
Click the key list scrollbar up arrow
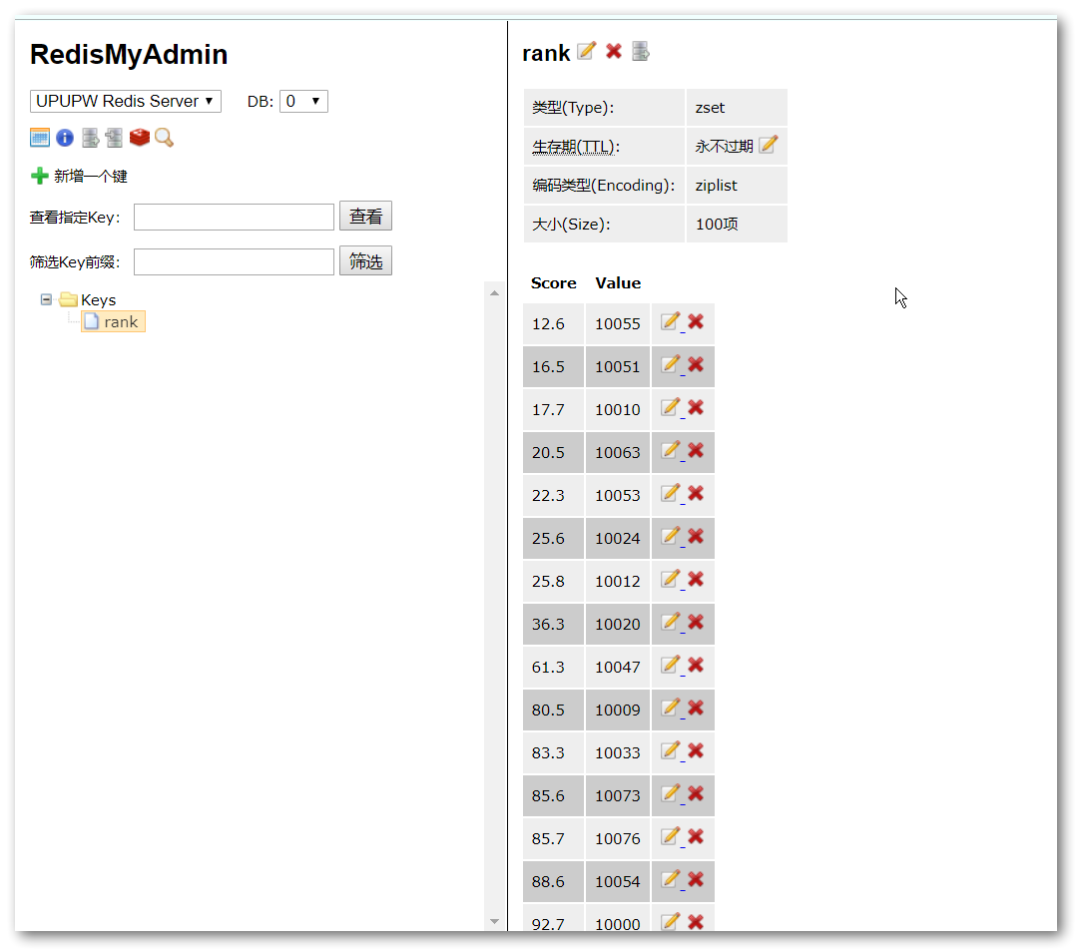click(x=494, y=293)
